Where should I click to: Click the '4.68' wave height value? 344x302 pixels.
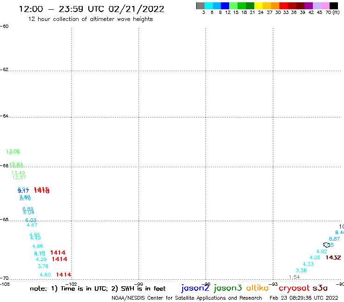pos(38,246)
